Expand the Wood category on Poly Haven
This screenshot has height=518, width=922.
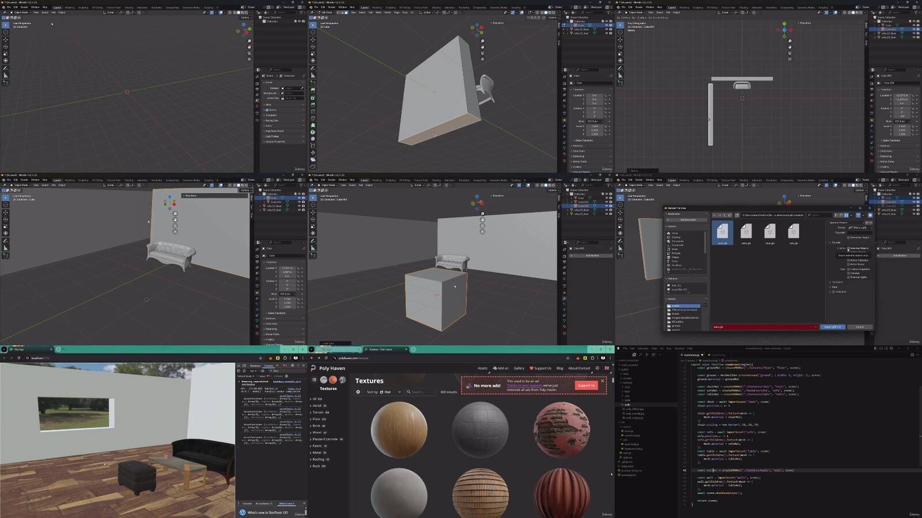[319, 432]
